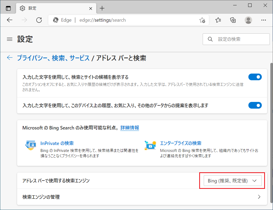
Task: Close the 設定 tab
Action: coord(91,8)
